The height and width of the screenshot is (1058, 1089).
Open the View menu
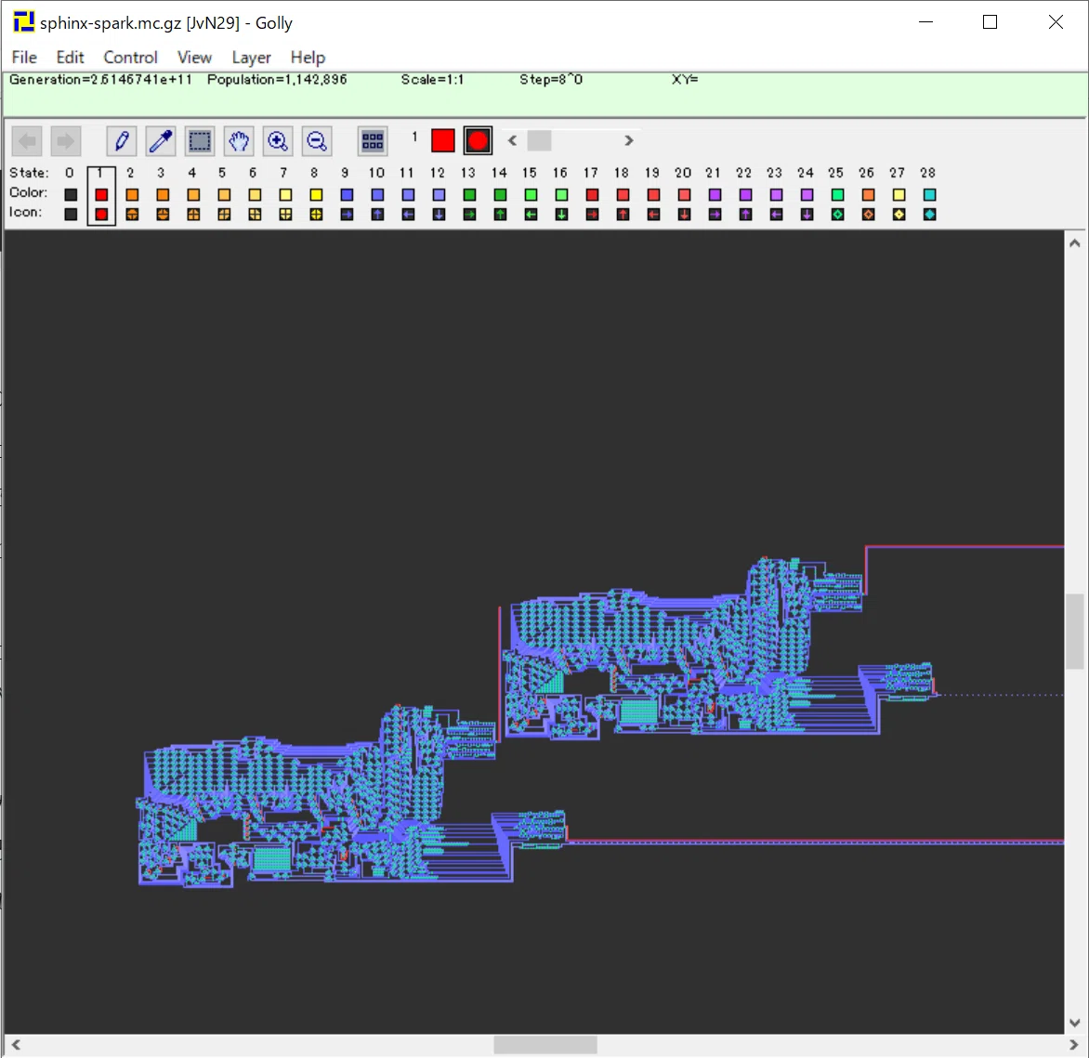tap(194, 57)
